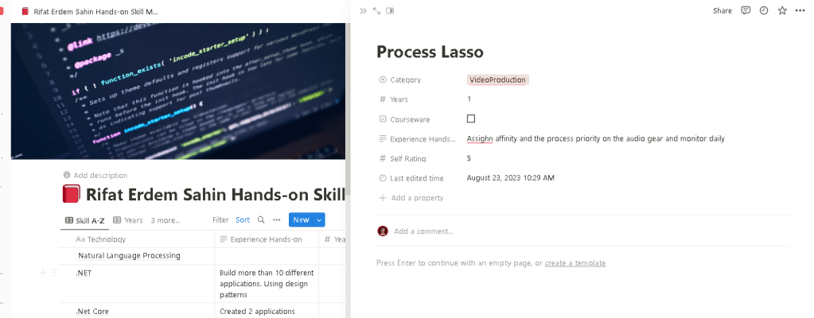The width and height of the screenshot is (814, 318).
Task: Click the plus icon beside .NET row
Action: coord(43,273)
